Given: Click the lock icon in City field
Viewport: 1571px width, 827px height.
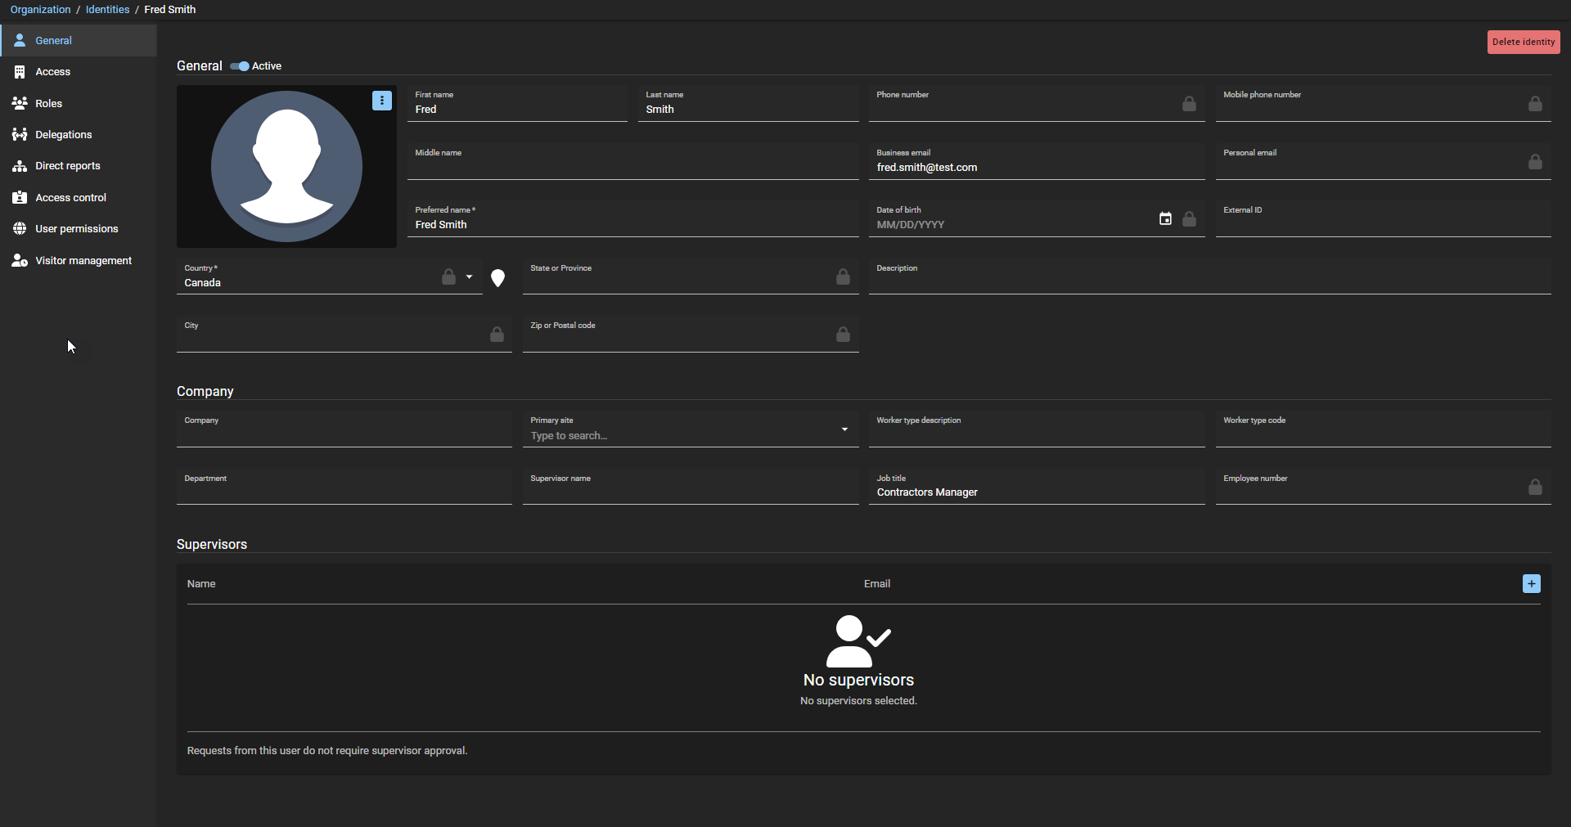Looking at the screenshot, I should pos(497,335).
